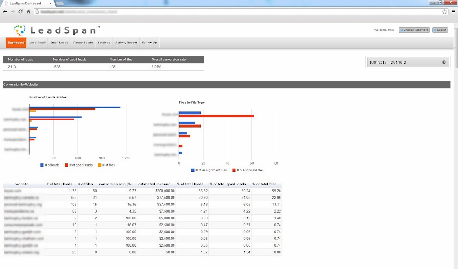Expand the 10/01/2012 - 12/31/2012 date range selector
This screenshot has height=269, width=458.
click(408, 62)
